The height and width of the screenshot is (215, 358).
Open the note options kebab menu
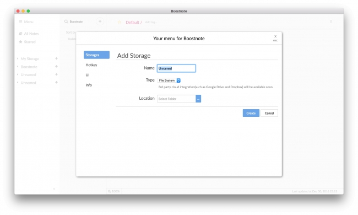pyautogui.click(x=331, y=21)
